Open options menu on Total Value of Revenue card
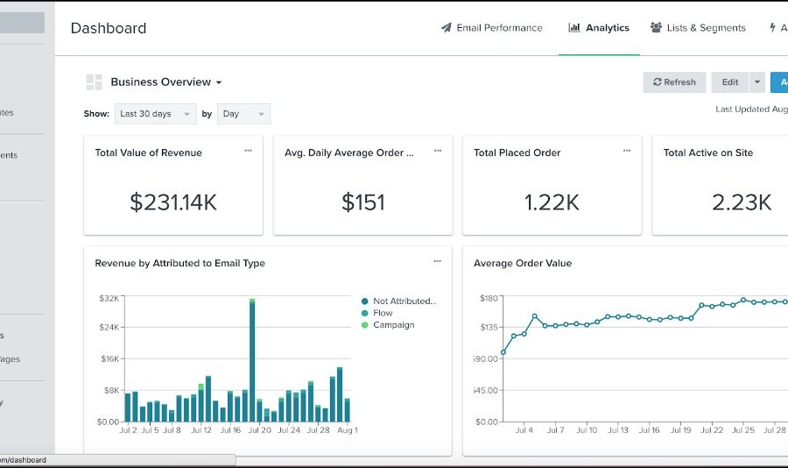The height and width of the screenshot is (468, 788). point(248,151)
